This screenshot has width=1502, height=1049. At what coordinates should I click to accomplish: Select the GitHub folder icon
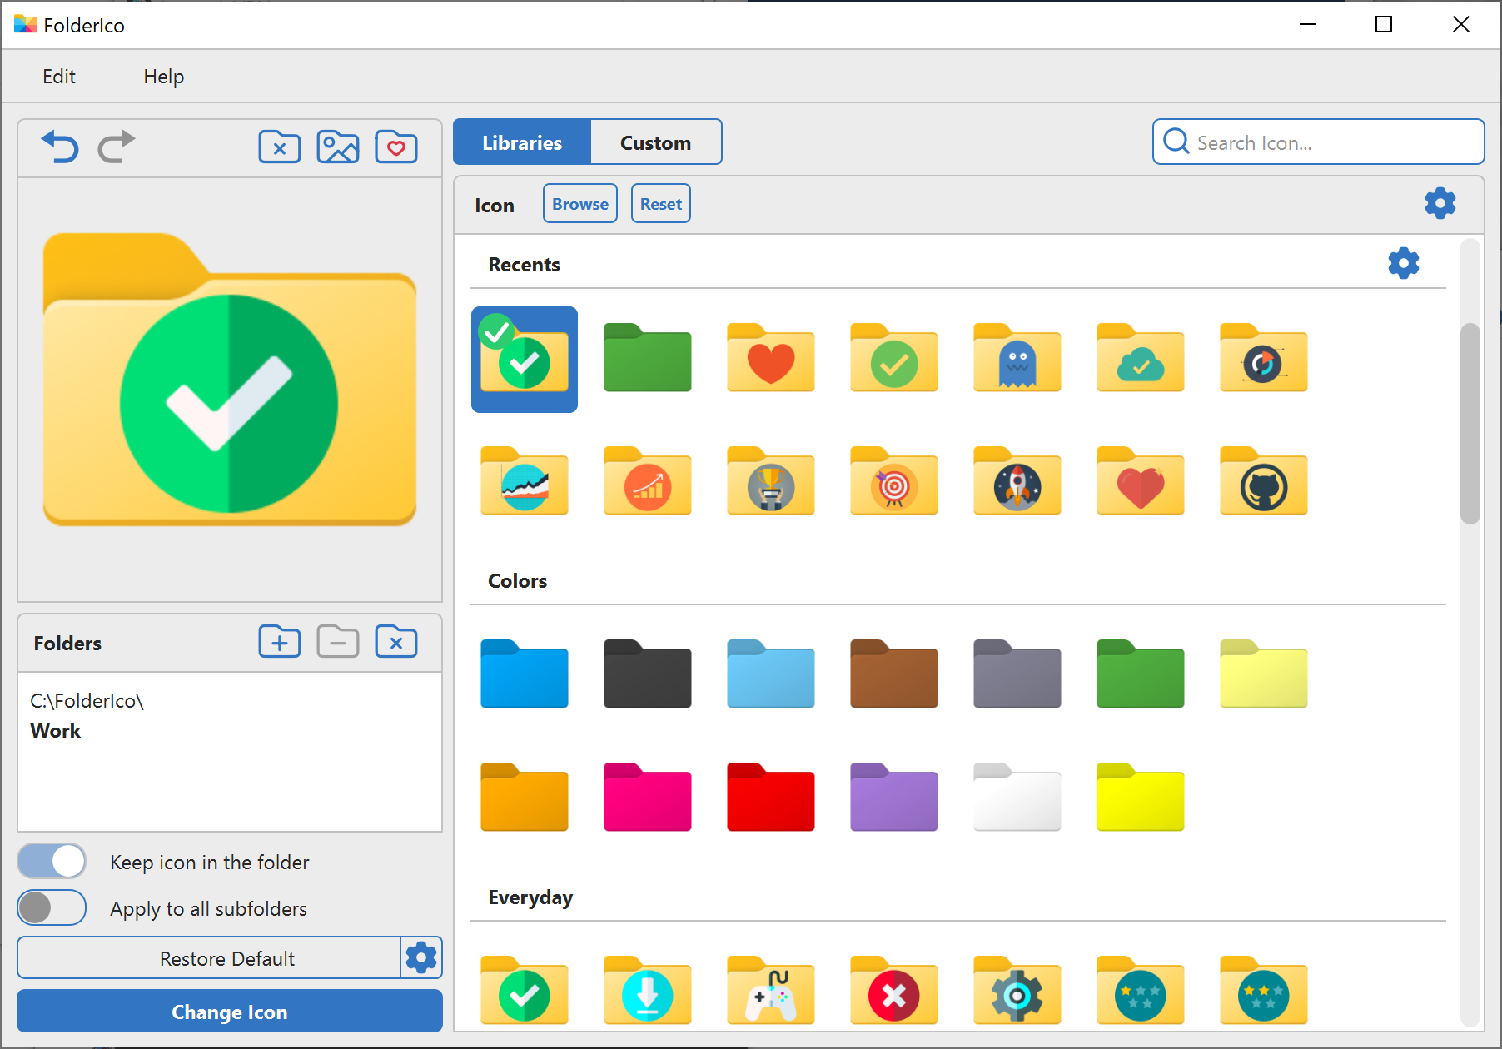[1263, 482]
